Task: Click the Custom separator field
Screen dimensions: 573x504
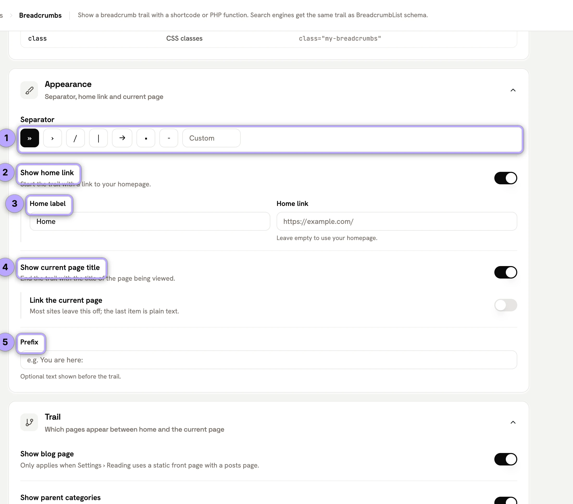Action: coord(211,138)
